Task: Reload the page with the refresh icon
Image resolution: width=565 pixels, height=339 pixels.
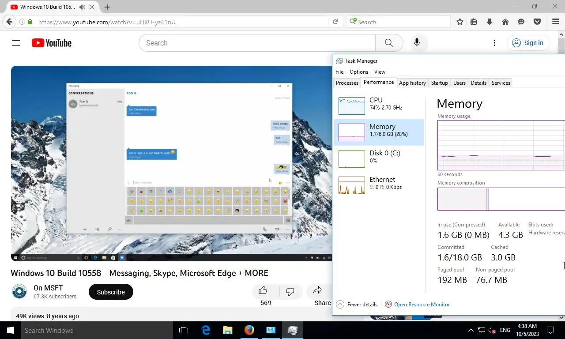Action: (x=335, y=22)
